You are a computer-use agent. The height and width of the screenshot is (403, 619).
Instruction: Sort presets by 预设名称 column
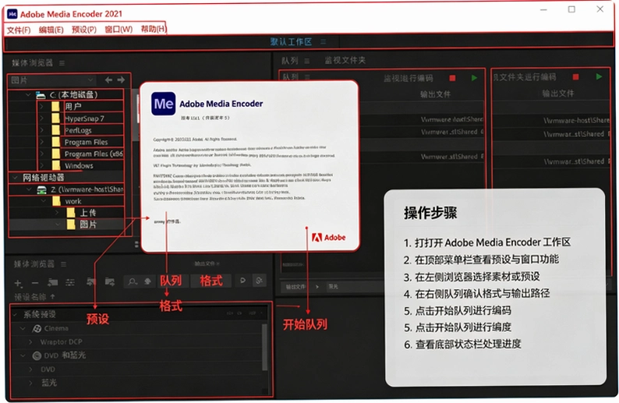pos(34,296)
